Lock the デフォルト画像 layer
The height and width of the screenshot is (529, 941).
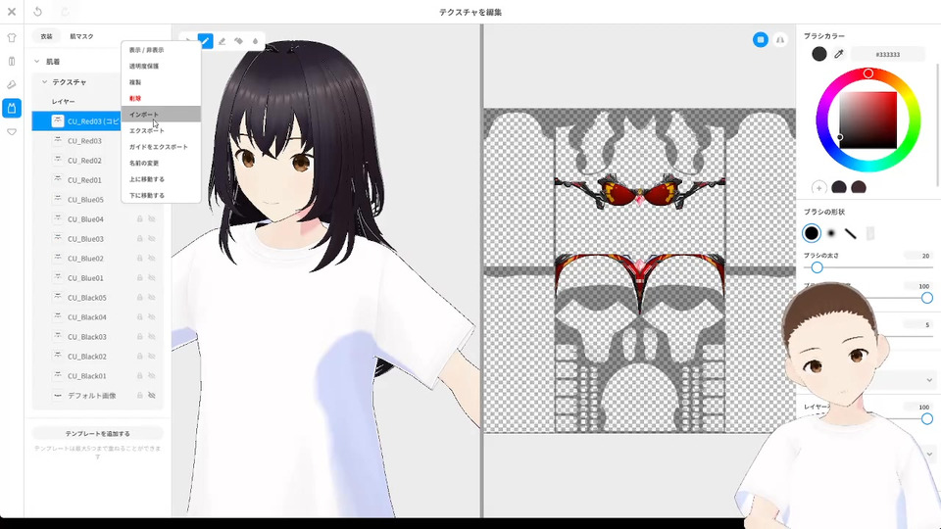140,395
